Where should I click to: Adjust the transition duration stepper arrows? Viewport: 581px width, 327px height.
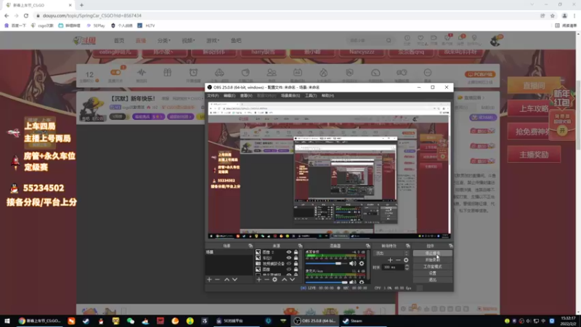pos(407,267)
